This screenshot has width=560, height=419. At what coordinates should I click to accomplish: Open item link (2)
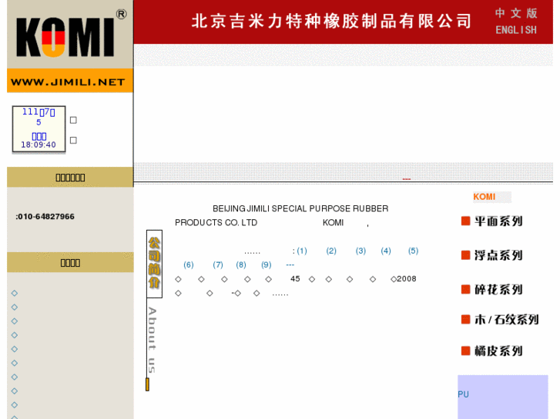331,251
